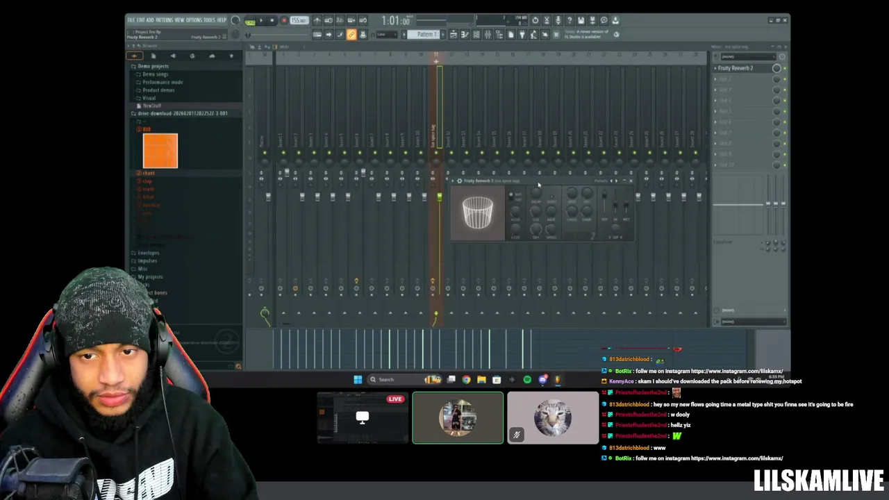Click the microphone recording icon in top toolbar
889x500 pixels.
pyautogui.click(x=558, y=20)
